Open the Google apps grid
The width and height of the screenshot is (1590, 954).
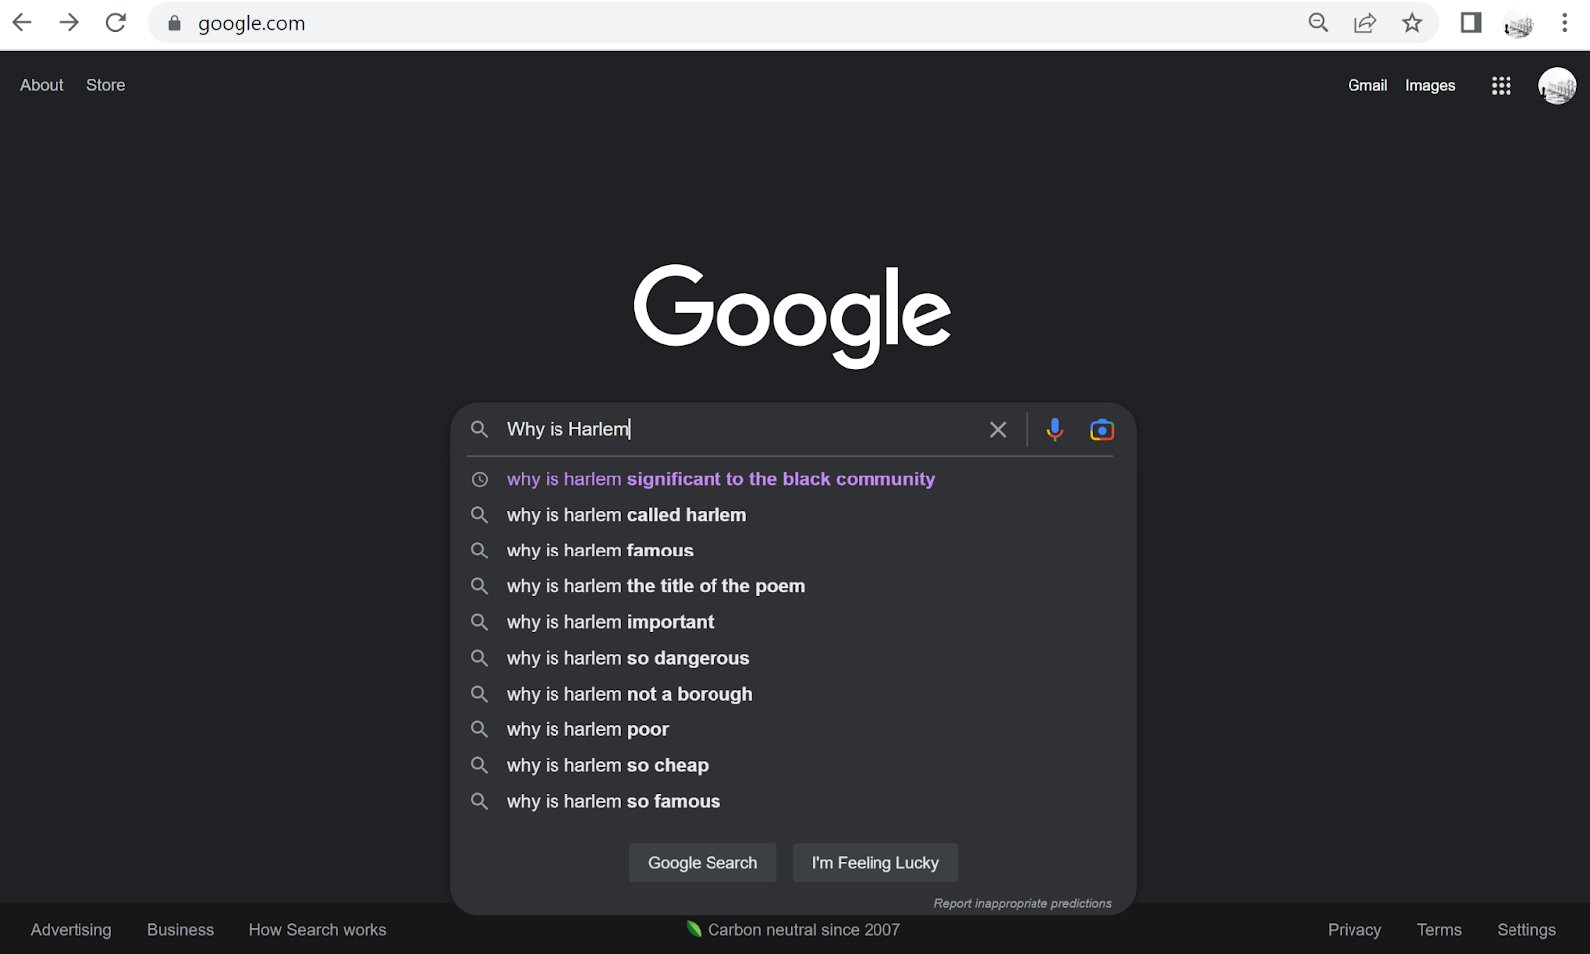1502,85
